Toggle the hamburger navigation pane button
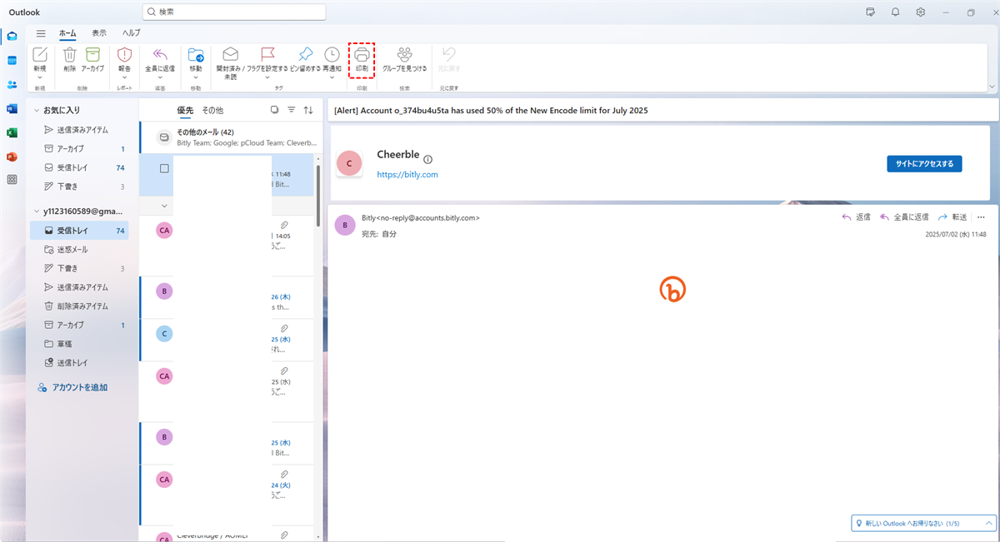 pos(40,33)
